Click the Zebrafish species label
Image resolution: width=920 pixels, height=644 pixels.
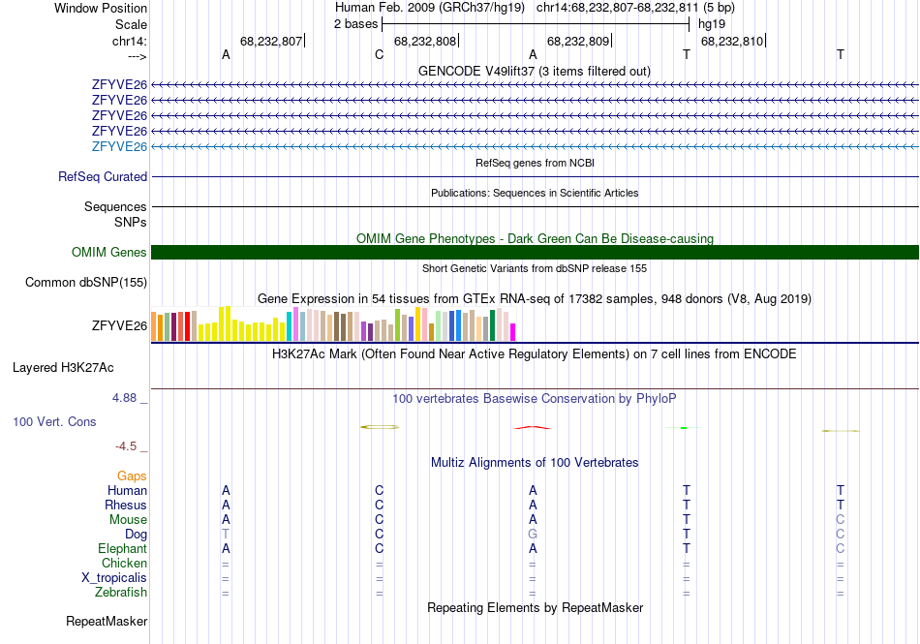point(121,593)
